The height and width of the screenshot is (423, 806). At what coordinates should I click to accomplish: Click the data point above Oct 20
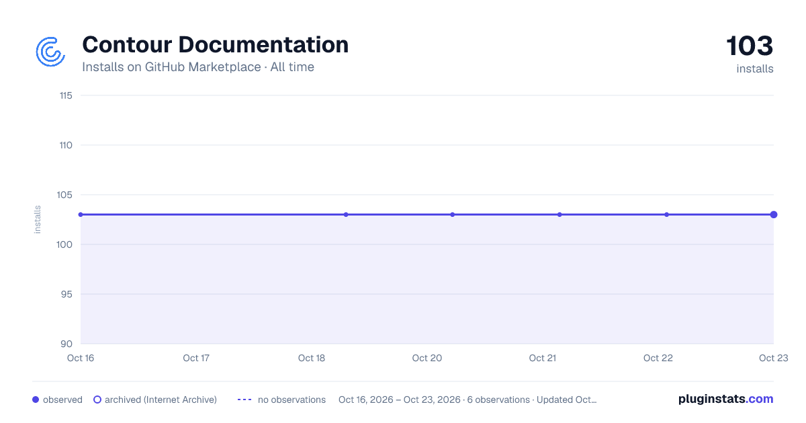(x=453, y=215)
